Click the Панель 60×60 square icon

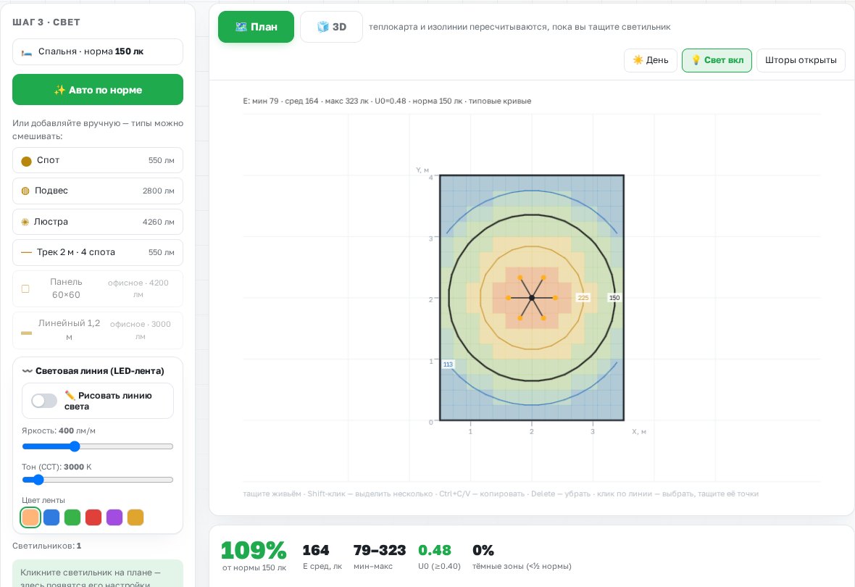[25, 288]
